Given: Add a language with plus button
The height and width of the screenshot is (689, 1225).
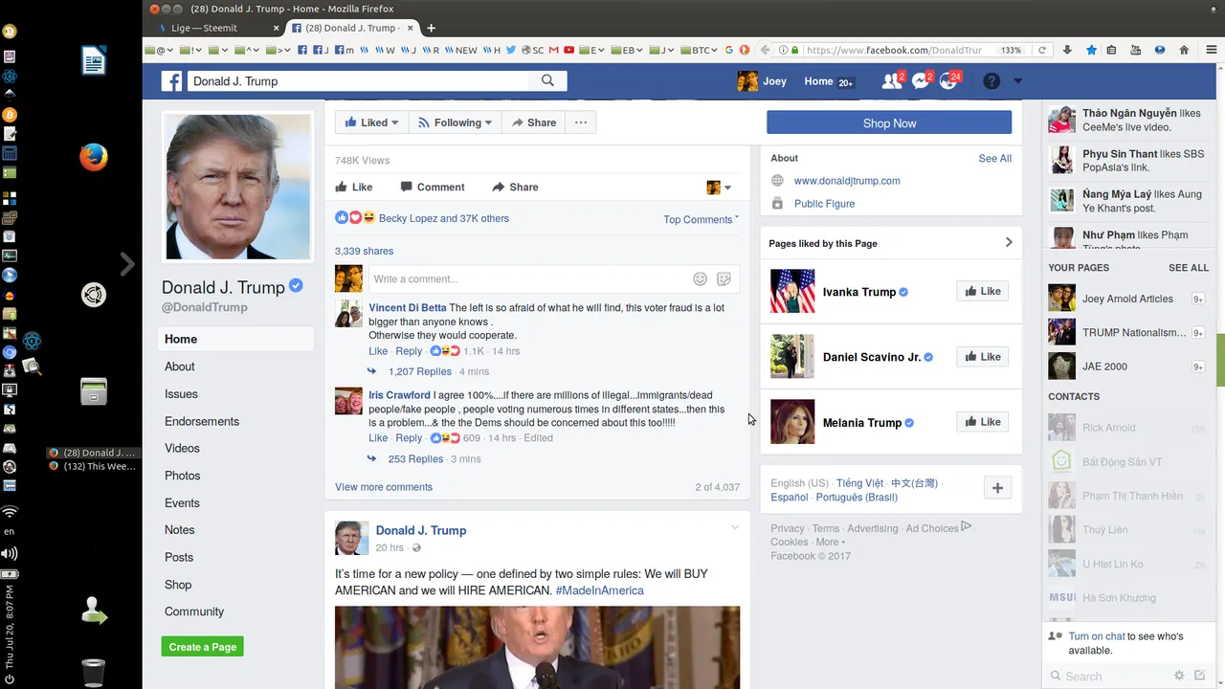Looking at the screenshot, I should 997,488.
